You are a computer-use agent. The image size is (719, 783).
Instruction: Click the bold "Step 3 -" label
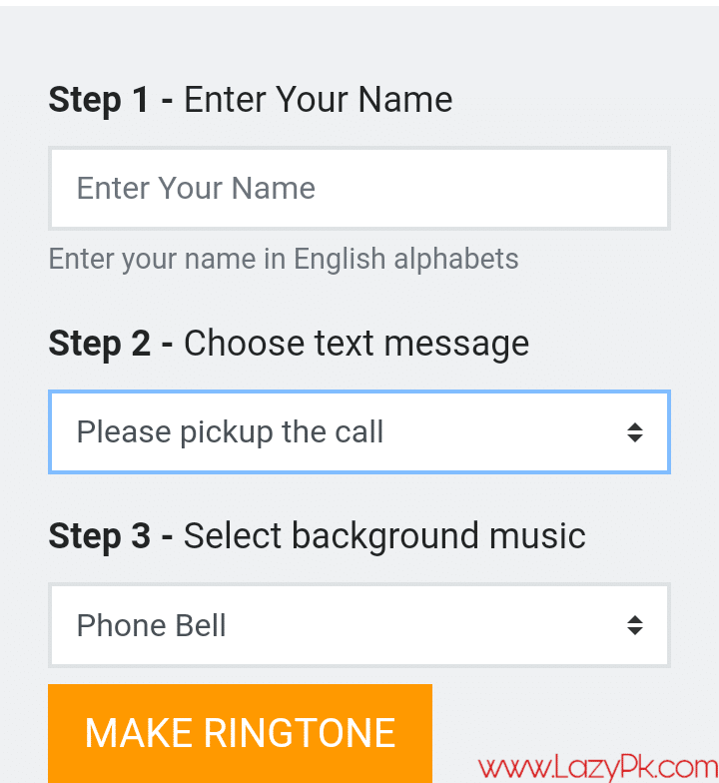pyautogui.click(x=111, y=536)
